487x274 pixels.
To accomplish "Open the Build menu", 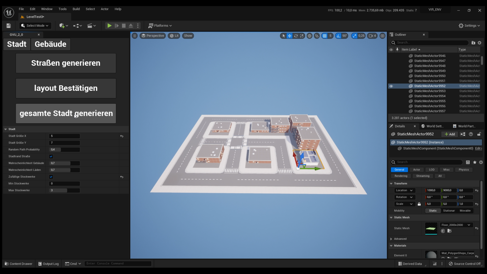I will tap(76, 9).
